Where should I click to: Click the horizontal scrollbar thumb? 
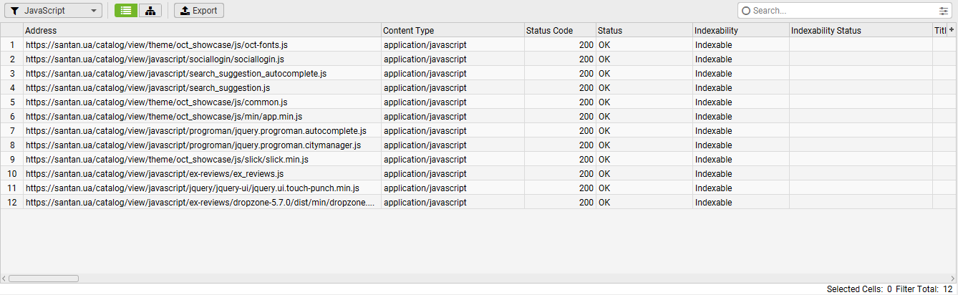(43, 279)
